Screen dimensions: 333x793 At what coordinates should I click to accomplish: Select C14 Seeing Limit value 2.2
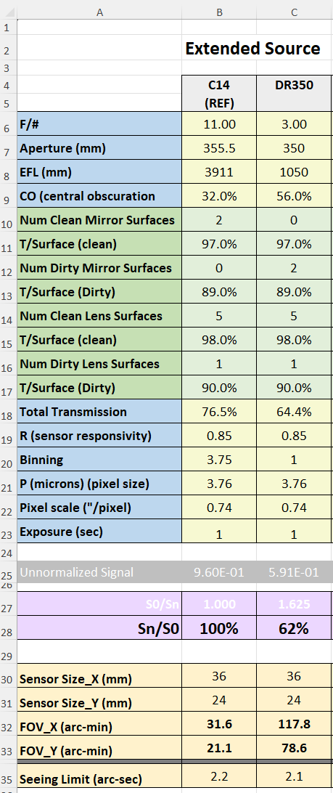tap(219, 776)
